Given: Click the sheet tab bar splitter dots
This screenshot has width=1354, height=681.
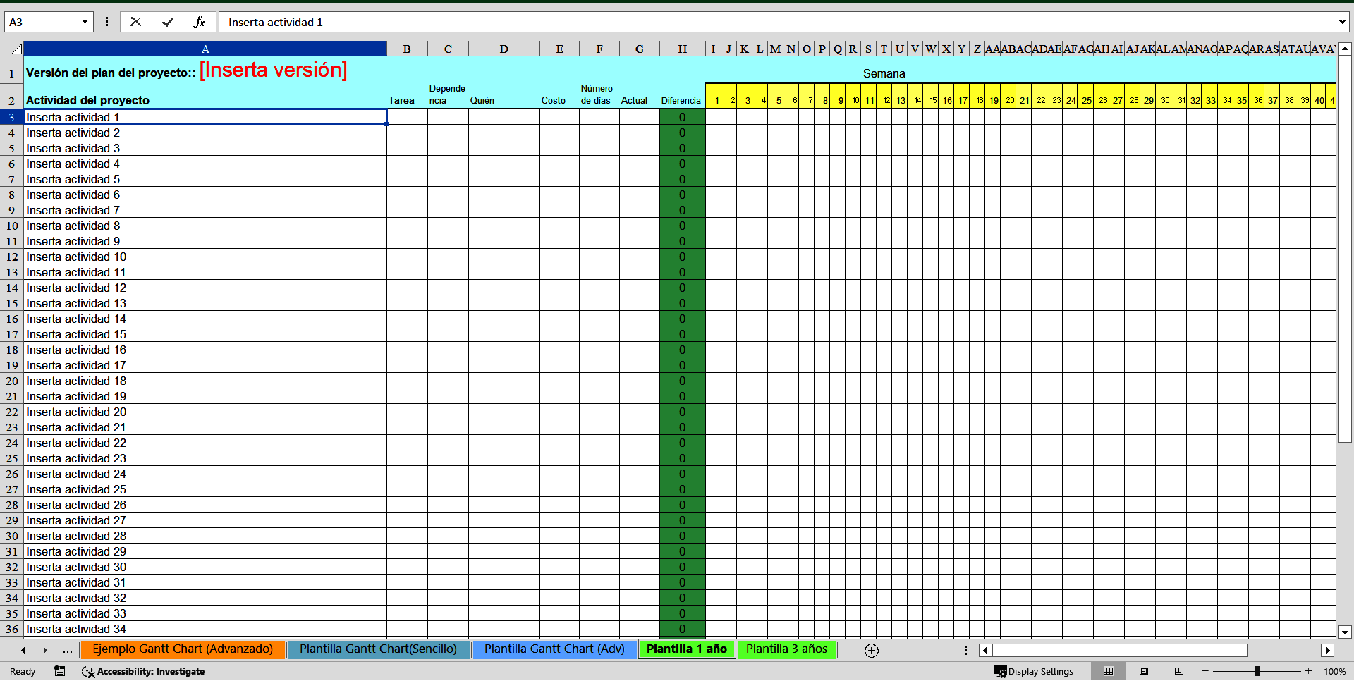Looking at the screenshot, I should coord(965,650).
